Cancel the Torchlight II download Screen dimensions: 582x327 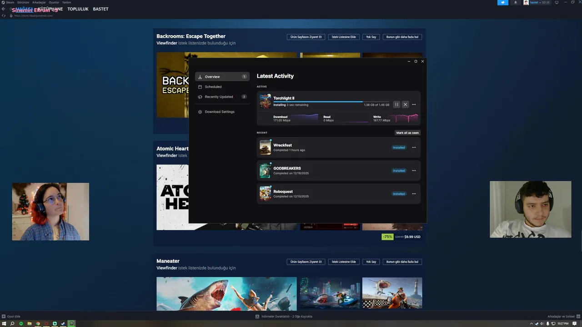click(x=405, y=104)
